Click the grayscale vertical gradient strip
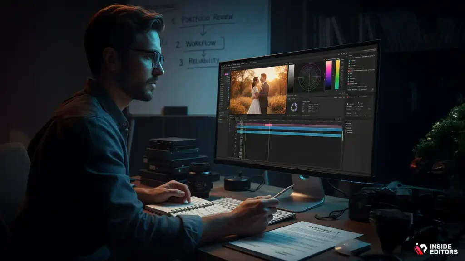The height and width of the screenshot is (261, 465). tap(291, 78)
